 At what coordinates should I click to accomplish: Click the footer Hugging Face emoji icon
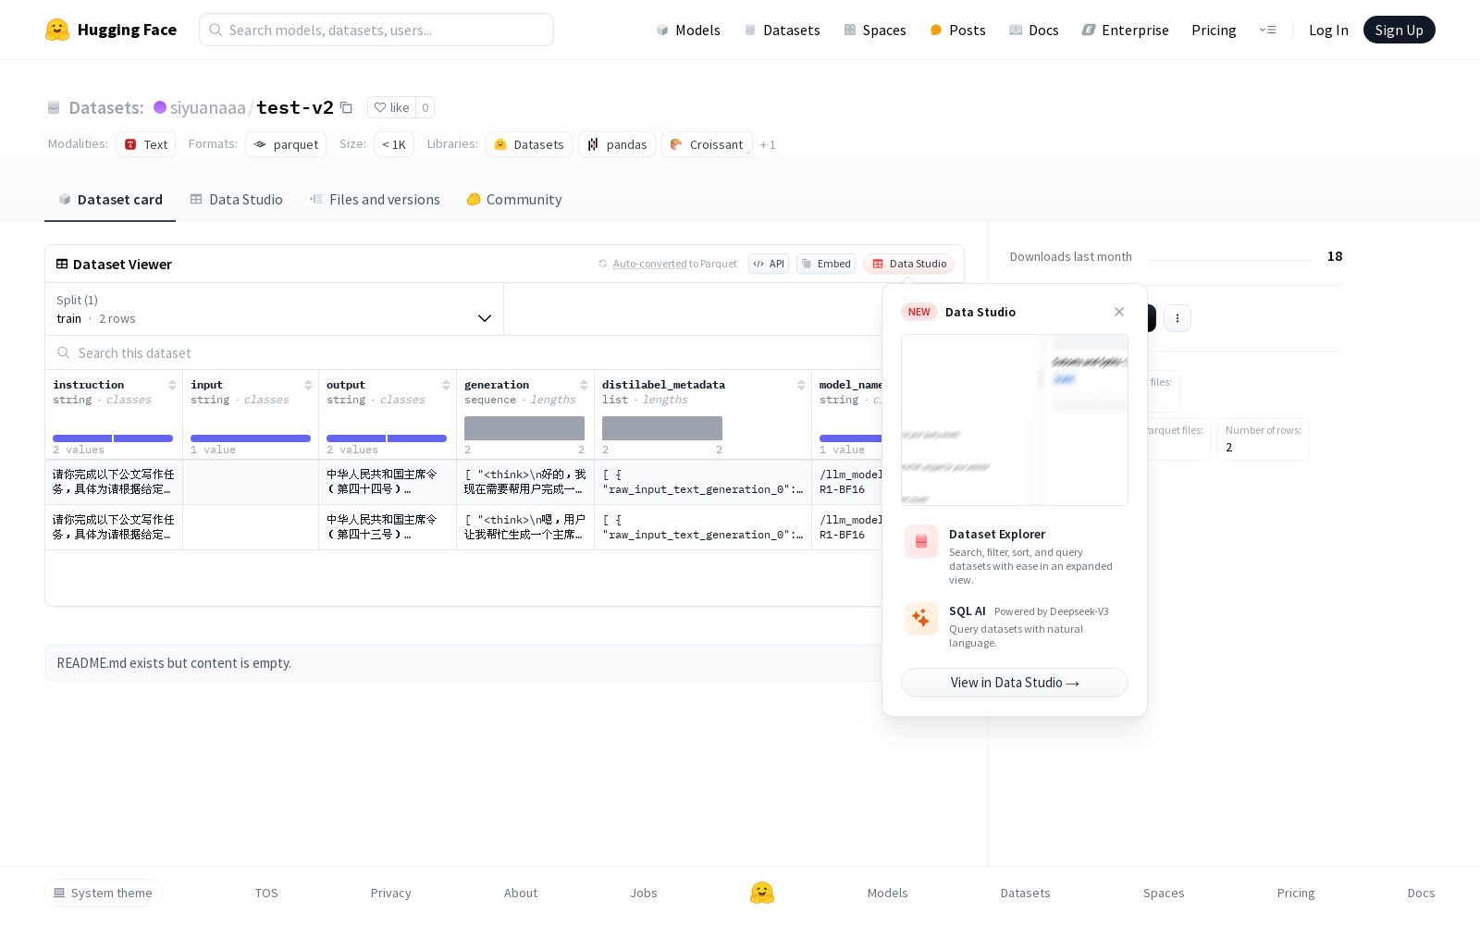(x=762, y=893)
